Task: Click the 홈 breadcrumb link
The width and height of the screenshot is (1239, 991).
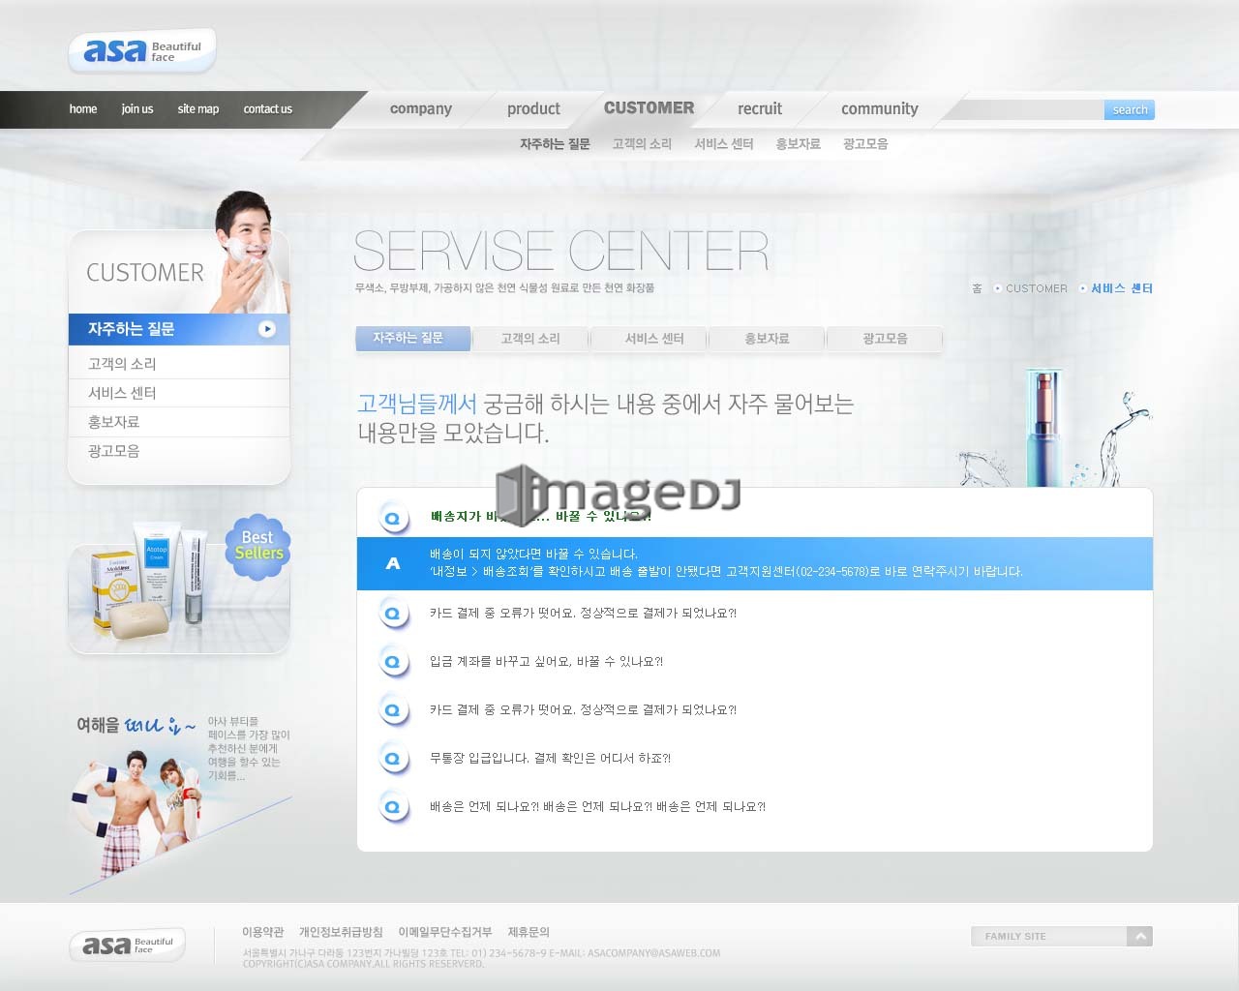Action: point(977,288)
